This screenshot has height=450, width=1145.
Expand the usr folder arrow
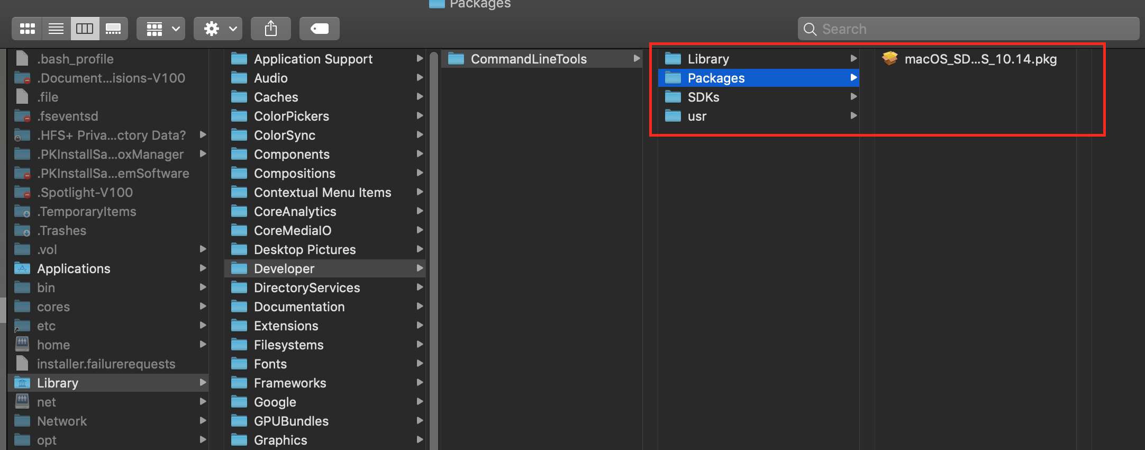click(853, 116)
